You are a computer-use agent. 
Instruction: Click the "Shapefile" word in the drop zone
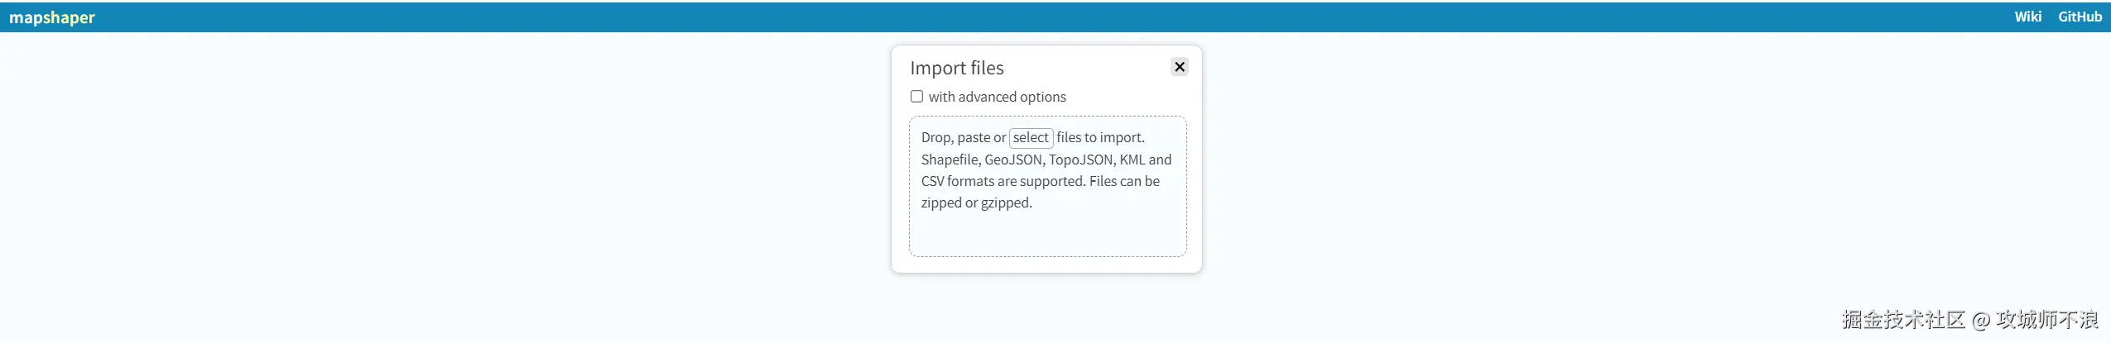[x=949, y=160]
